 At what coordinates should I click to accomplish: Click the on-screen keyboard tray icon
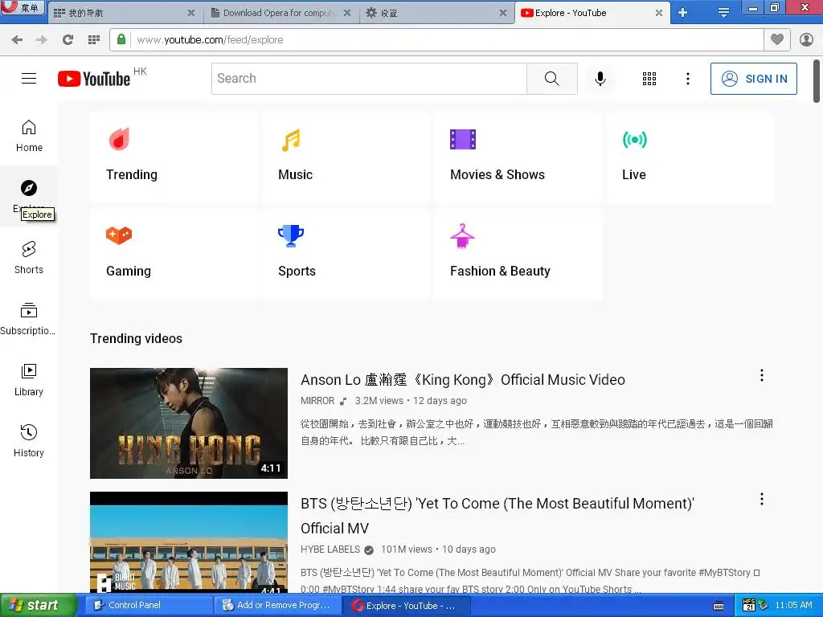point(719,606)
